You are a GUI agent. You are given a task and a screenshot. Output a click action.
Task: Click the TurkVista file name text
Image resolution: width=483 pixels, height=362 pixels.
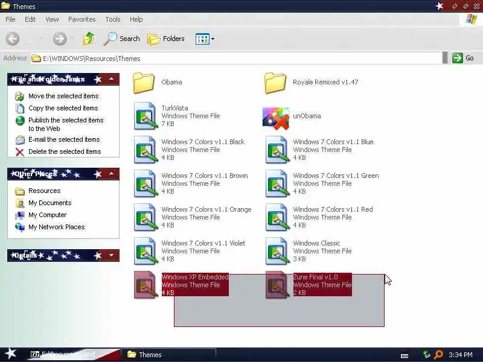click(174, 108)
